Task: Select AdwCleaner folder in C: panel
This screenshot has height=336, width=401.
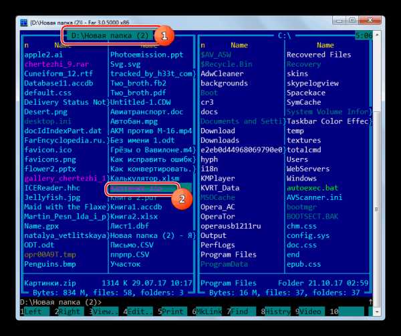Action: click(x=222, y=73)
